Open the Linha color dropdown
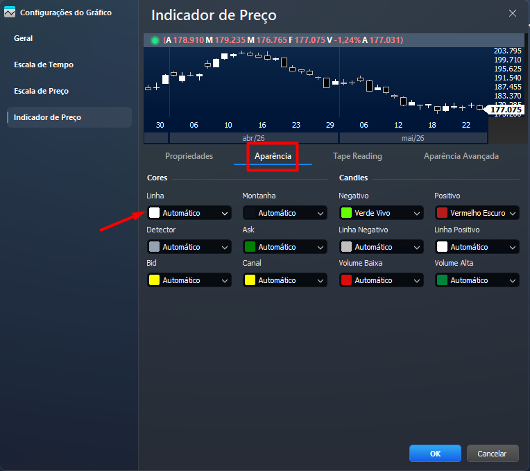Screen dimensions: 530x471 (x=189, y=213)
